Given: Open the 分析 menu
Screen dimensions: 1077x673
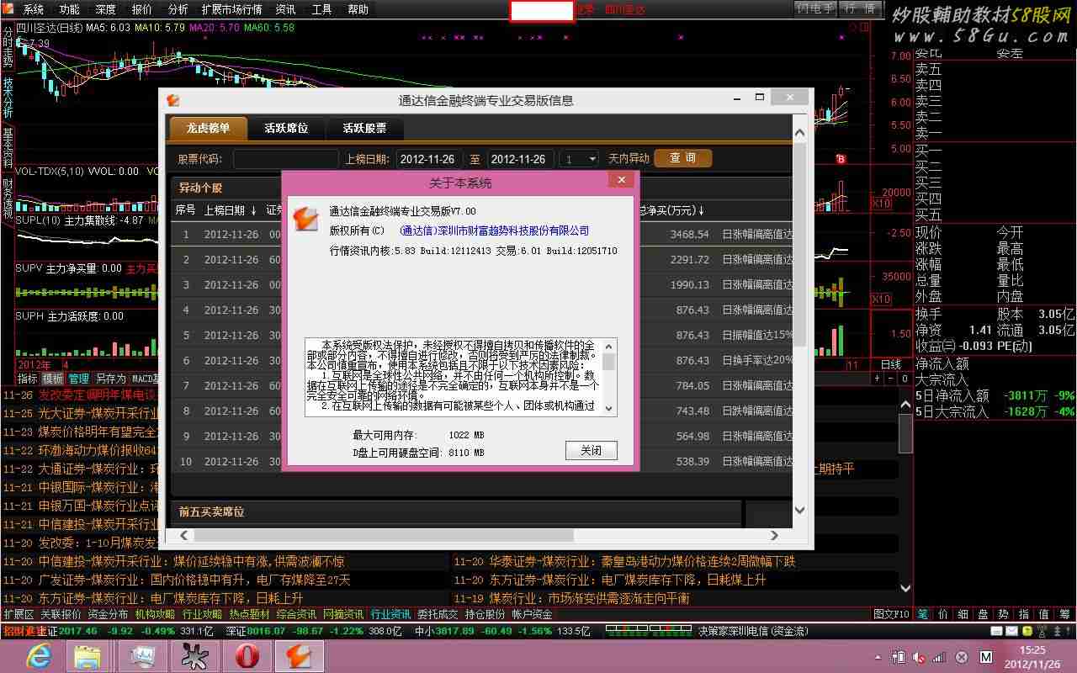Looking at the screenshot, I should point(178,9).
